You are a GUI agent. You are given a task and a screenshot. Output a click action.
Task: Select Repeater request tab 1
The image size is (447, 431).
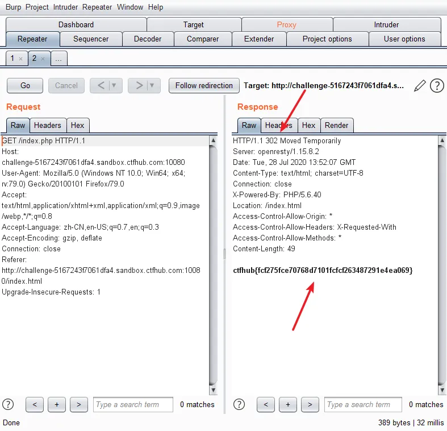click(x=12, y=58)
